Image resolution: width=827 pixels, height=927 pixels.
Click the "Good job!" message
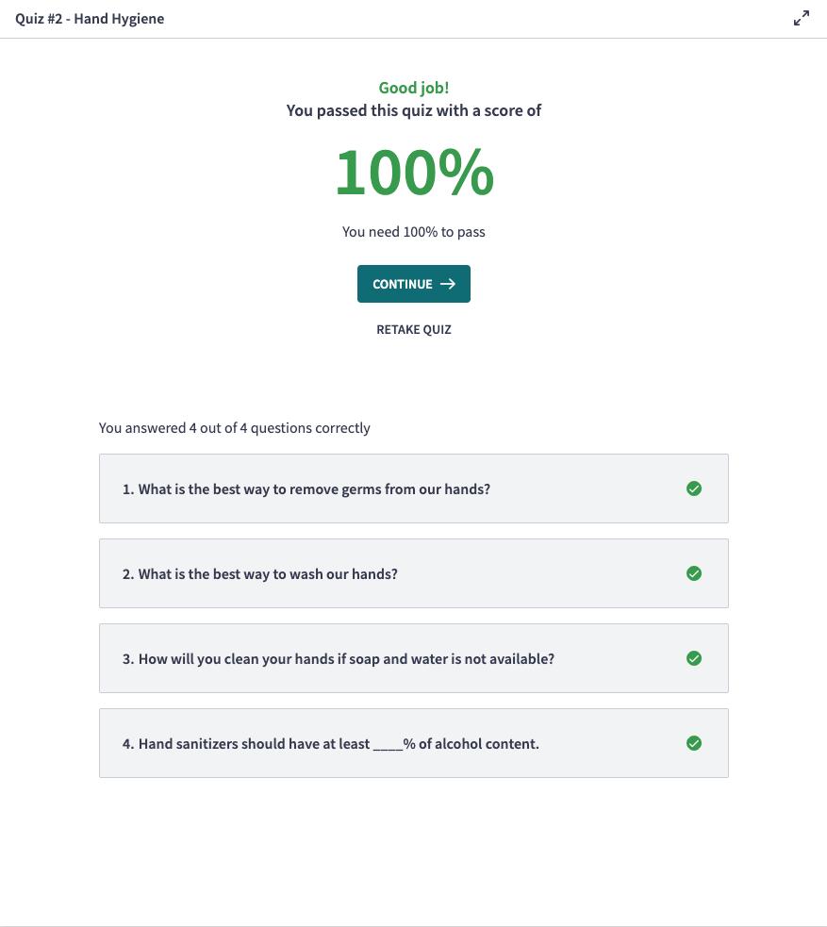tap(414, 88)
